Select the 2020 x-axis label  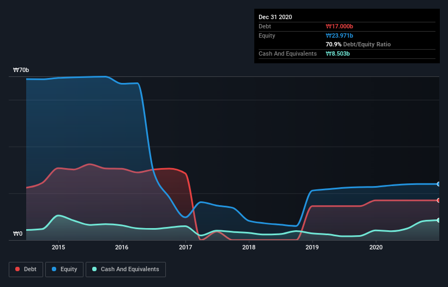tap(376, 247)
